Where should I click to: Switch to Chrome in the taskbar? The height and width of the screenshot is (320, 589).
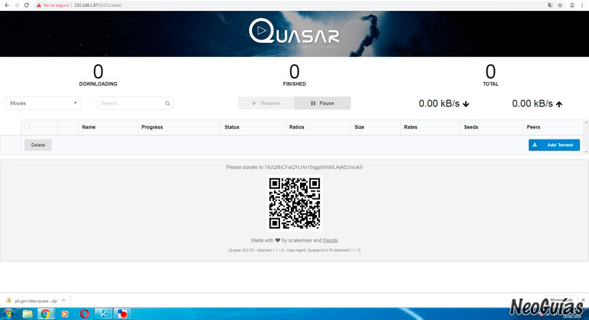46,314
